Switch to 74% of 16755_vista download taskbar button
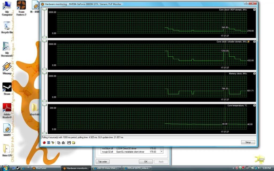Screen dimensions: 274x171 click(137, 168)
